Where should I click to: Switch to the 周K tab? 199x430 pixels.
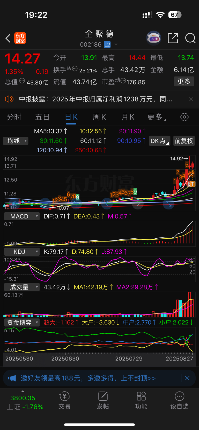pos(99,117)
